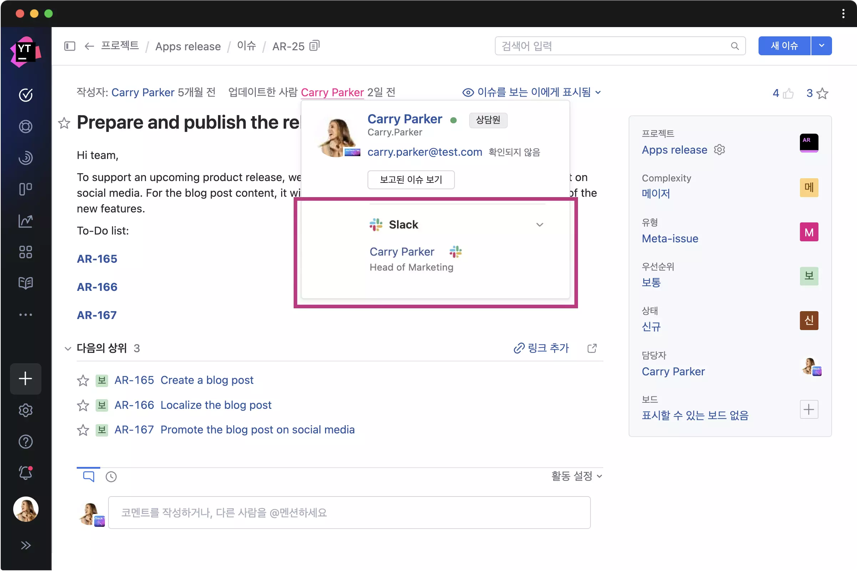
Task: Open the Knowledge Base book icon in sidebar
Action: tap(26, 283)
